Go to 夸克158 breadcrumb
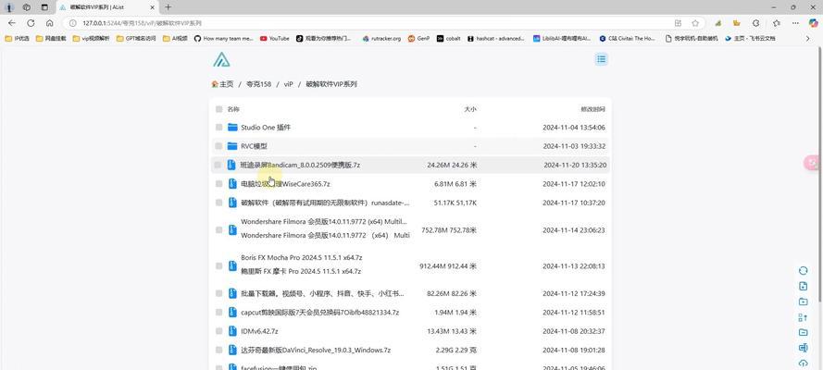Screen dimensions: 823x370 point(259,84)
